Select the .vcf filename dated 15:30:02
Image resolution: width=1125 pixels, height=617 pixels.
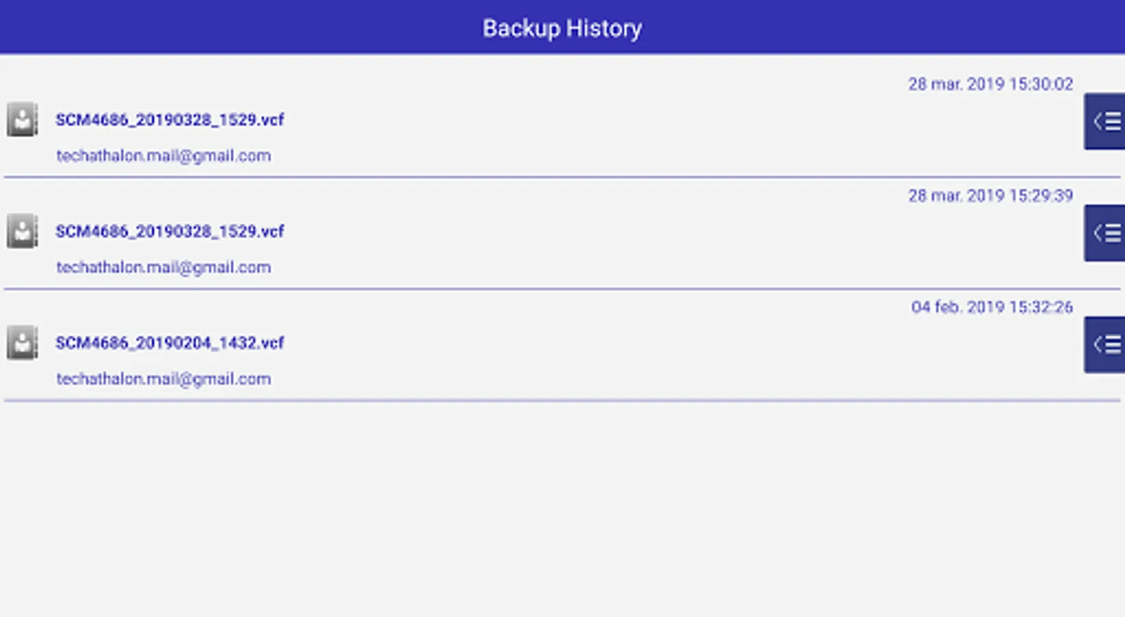[169, 120]
